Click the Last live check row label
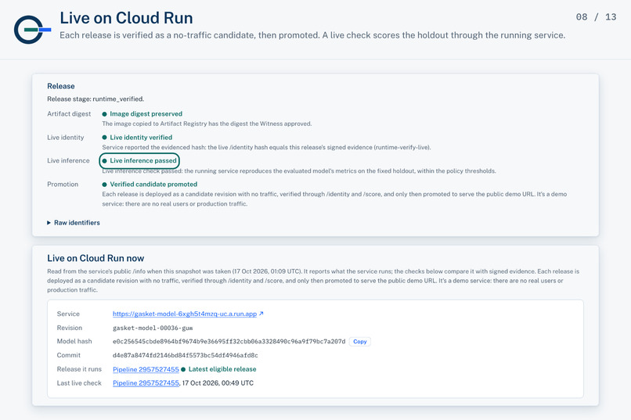 pos(79,383)
